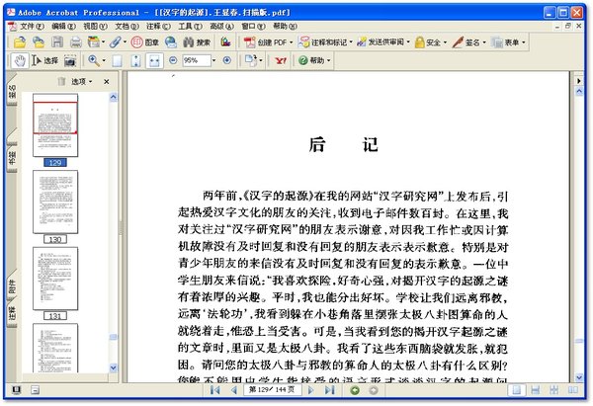
Task: Open the 窗口 menu
Action: [x=253, y=26]
